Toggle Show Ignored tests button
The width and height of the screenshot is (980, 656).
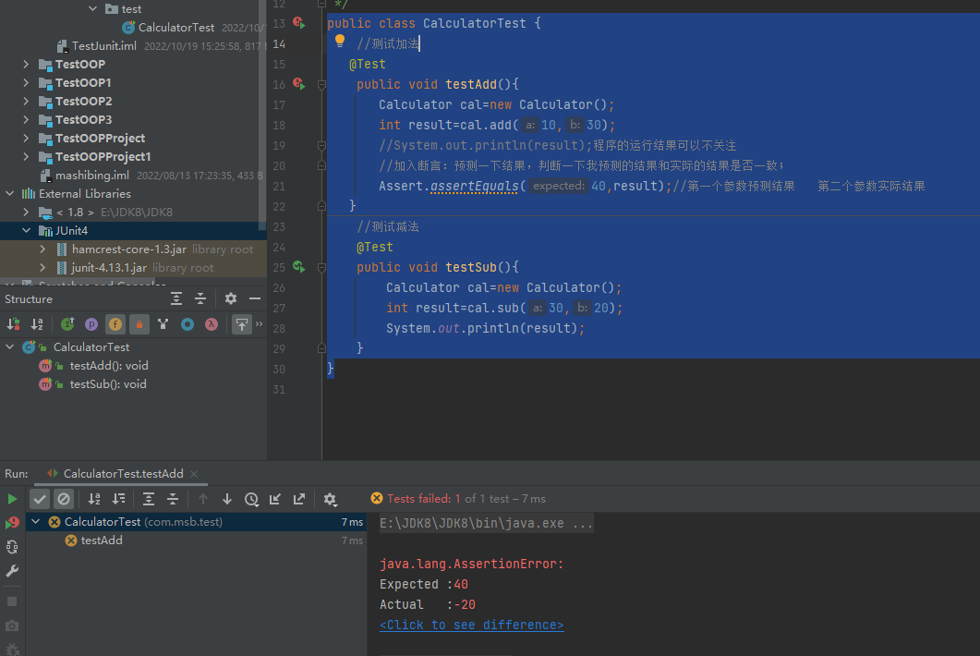[x=64, y=499]
